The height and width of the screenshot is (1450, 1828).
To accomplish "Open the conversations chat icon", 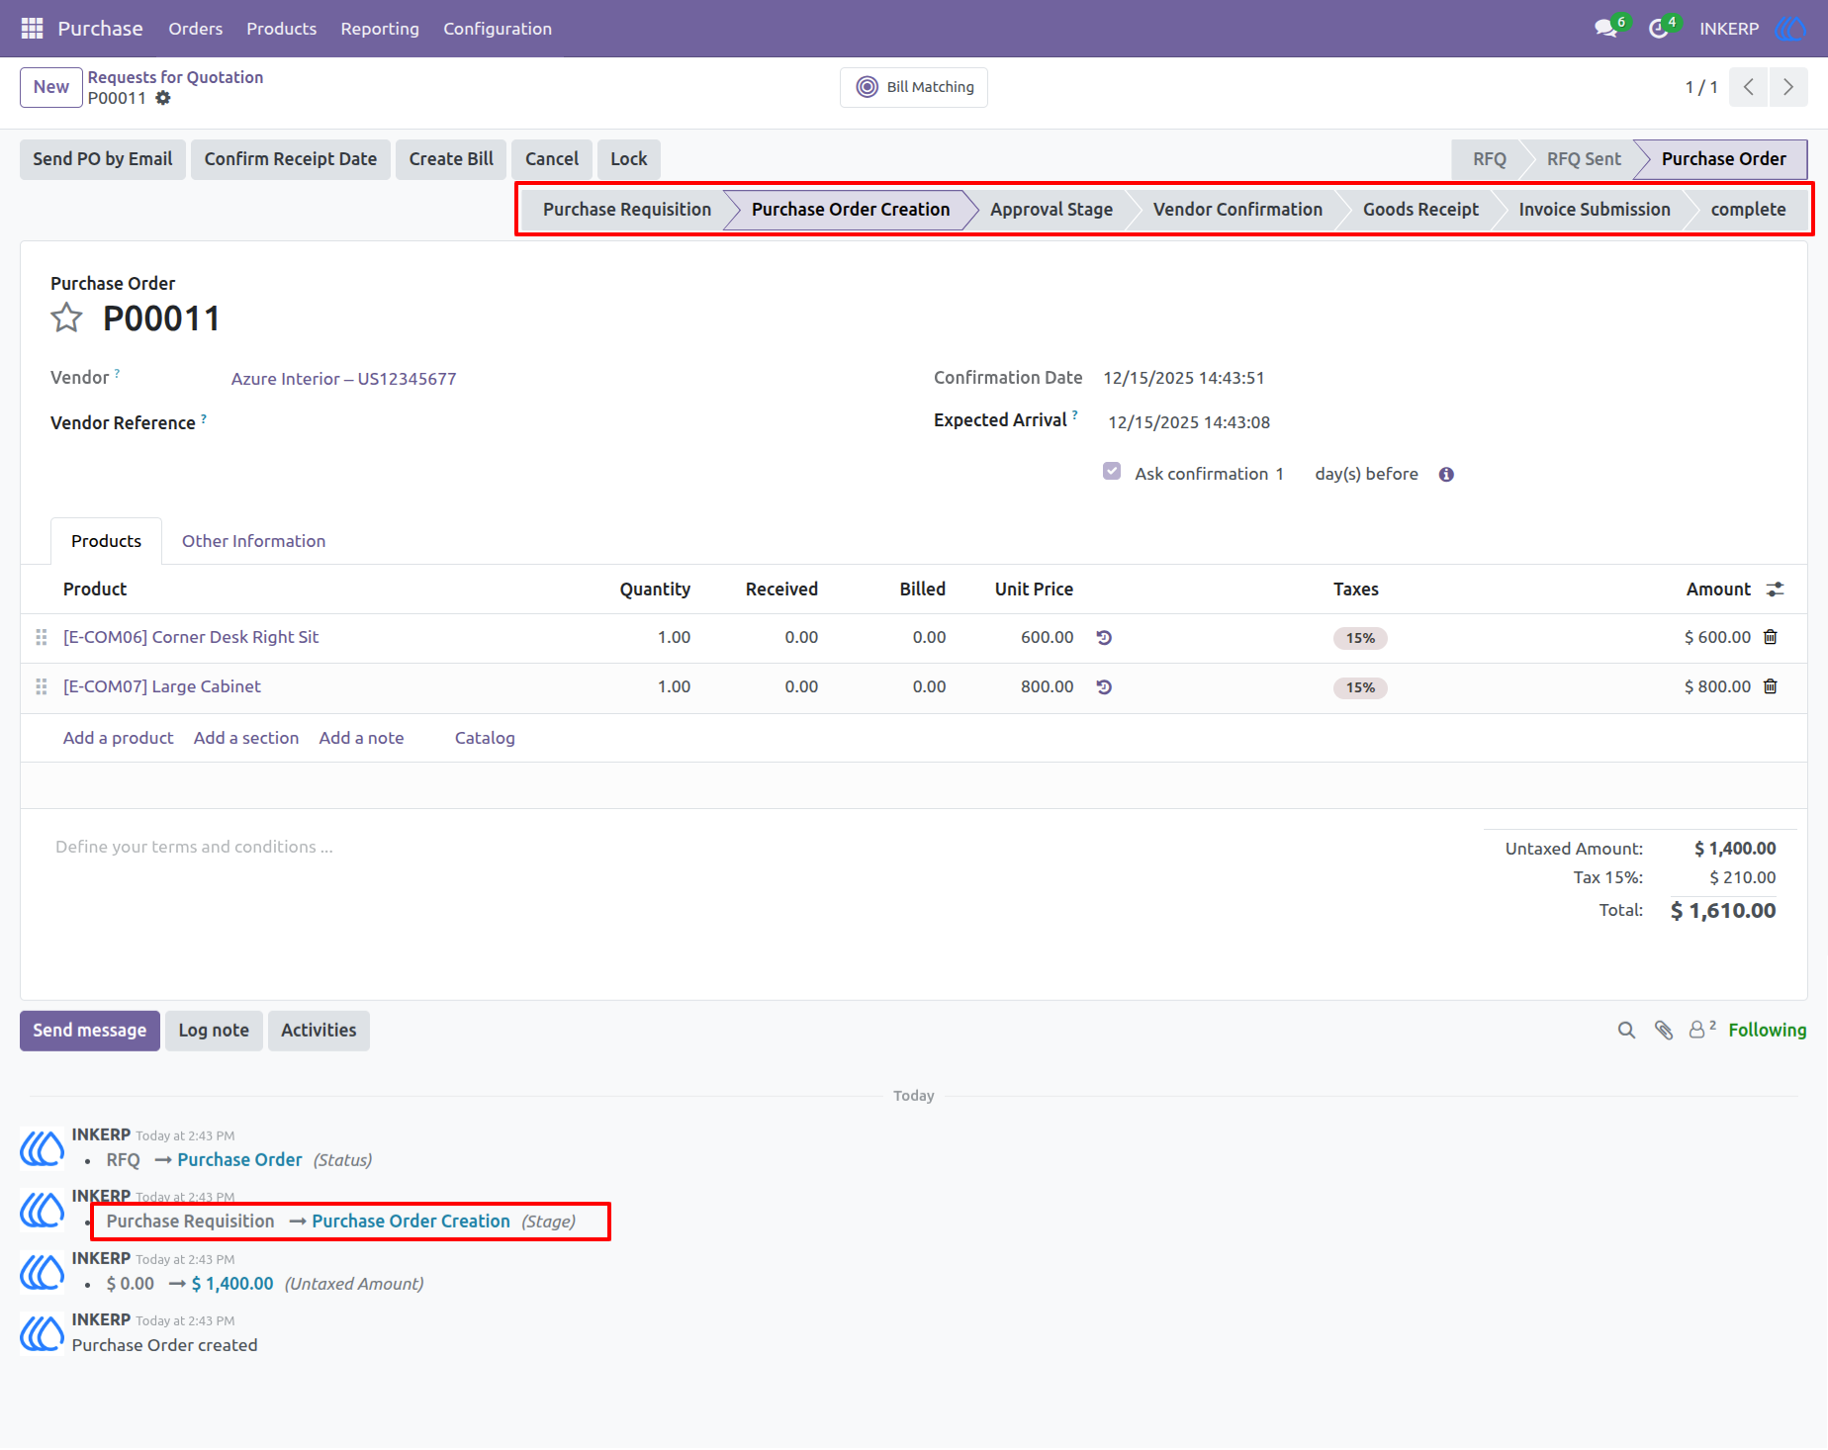I will [x=1605, y=29].
